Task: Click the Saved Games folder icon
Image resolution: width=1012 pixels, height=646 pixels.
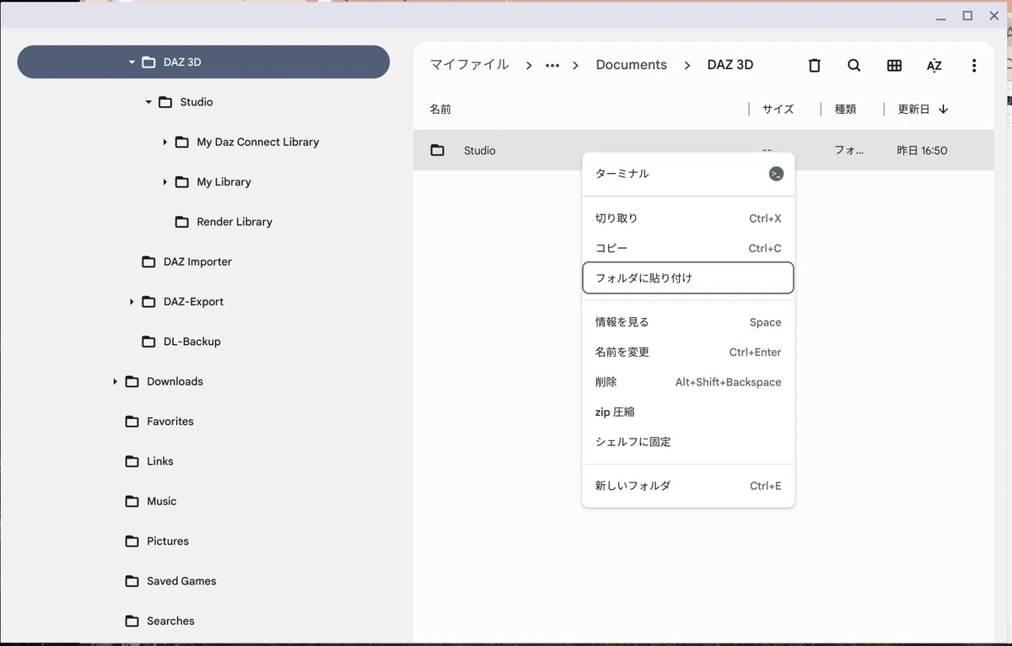Action: tap(132, 581)
